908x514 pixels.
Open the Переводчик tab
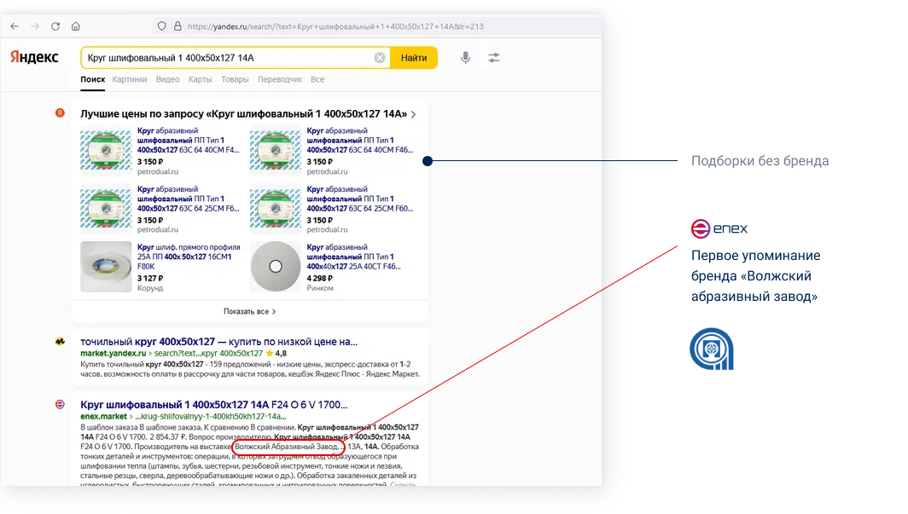coord(280,79)
